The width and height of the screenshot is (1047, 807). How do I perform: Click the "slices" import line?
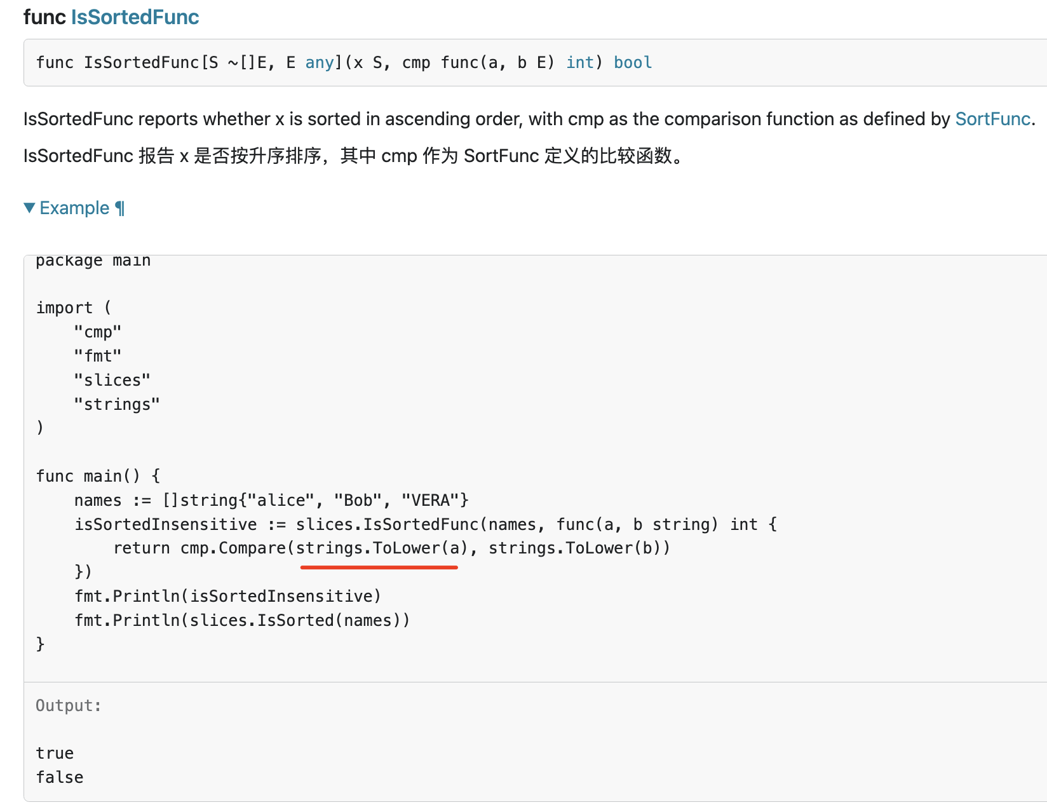pos(112,380)
